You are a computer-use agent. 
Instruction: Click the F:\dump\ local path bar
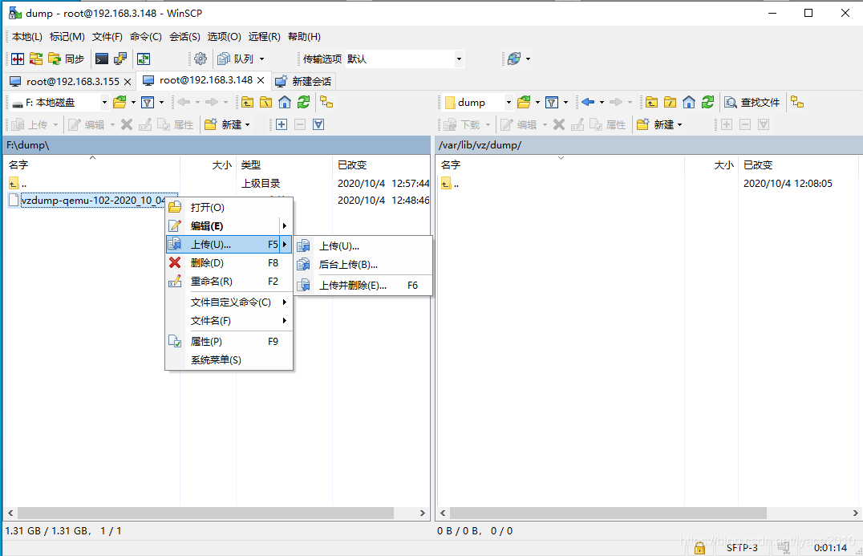pyautogui.click(x=217, y=145)
